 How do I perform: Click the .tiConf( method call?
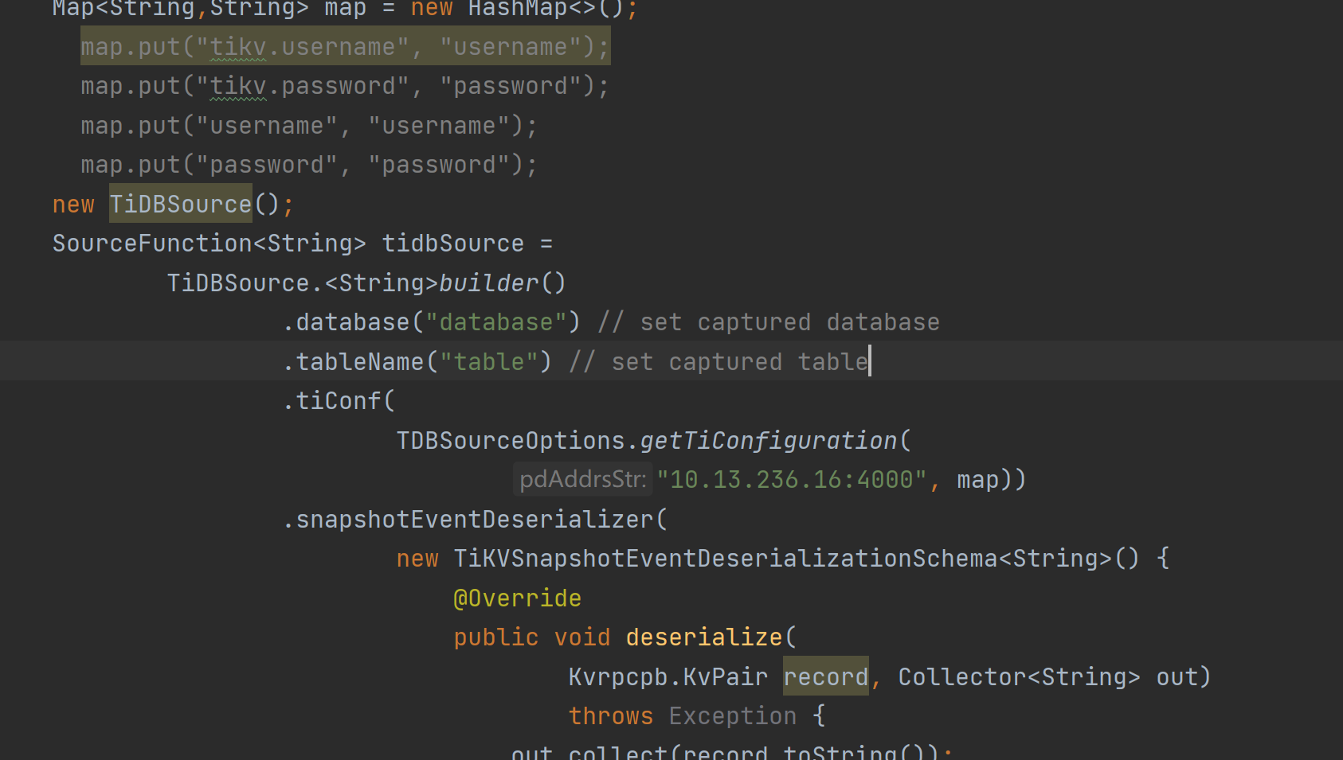[339, 400]
